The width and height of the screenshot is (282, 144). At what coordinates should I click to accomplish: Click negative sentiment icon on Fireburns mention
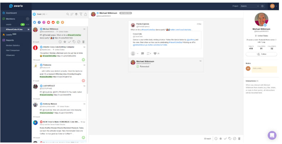[x=84, y=81]
